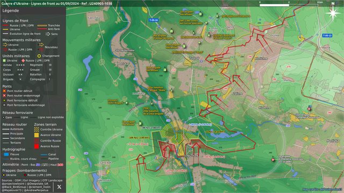The width and height of the screenshot is (344, 193).
Task: Click the yellow Changement circle icon
Action: [x=39, y=56]
